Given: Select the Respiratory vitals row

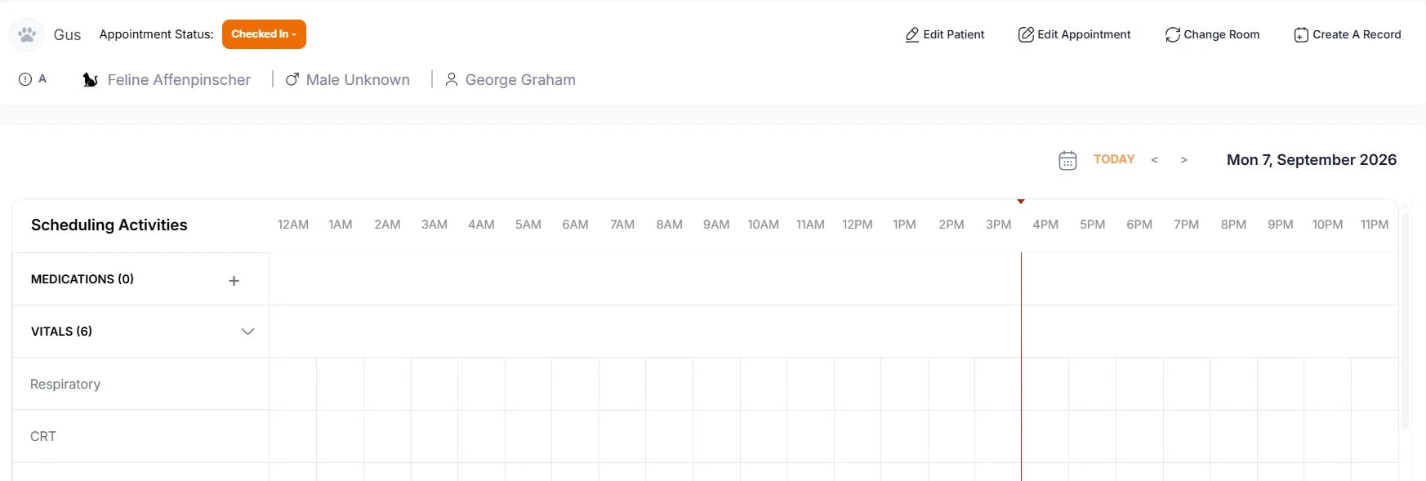Looking at the screenshot, I should coord(140,384).
